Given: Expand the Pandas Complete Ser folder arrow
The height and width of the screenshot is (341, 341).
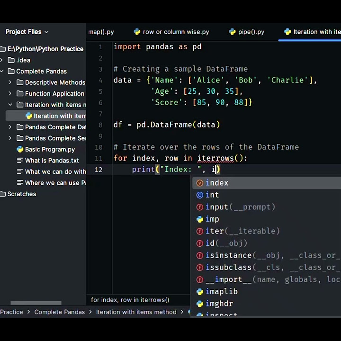Looking at the screenshot, I should pyautogui.click(x=10, y=138).
